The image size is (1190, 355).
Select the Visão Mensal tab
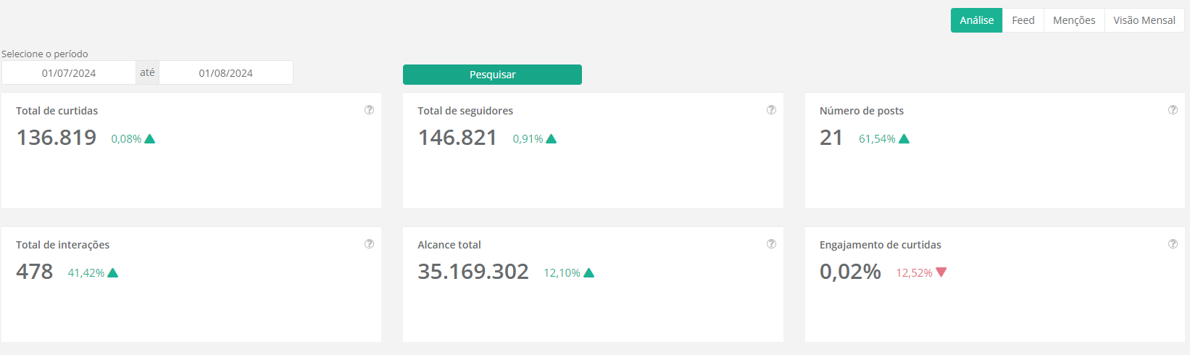click(x=1144, y=20)
